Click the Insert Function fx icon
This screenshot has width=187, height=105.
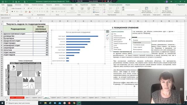coord(40,18)
